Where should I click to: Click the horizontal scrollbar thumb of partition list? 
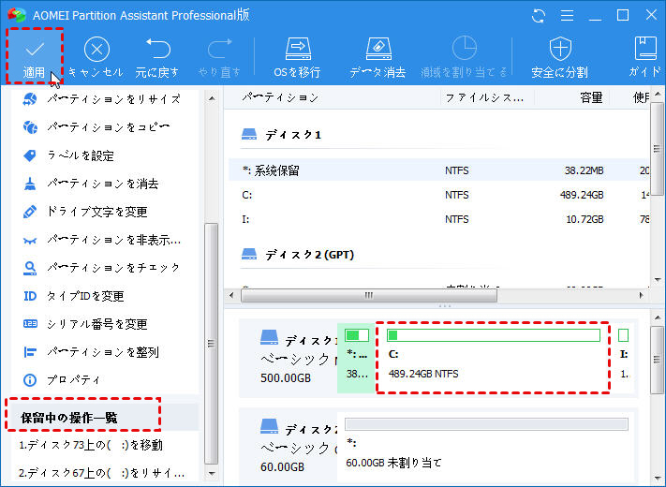tap(369, 296)
